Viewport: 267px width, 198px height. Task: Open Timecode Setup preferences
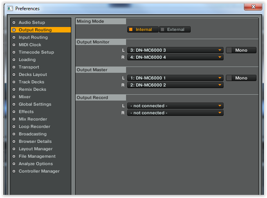pyautogui.click(x=36, y=52)
